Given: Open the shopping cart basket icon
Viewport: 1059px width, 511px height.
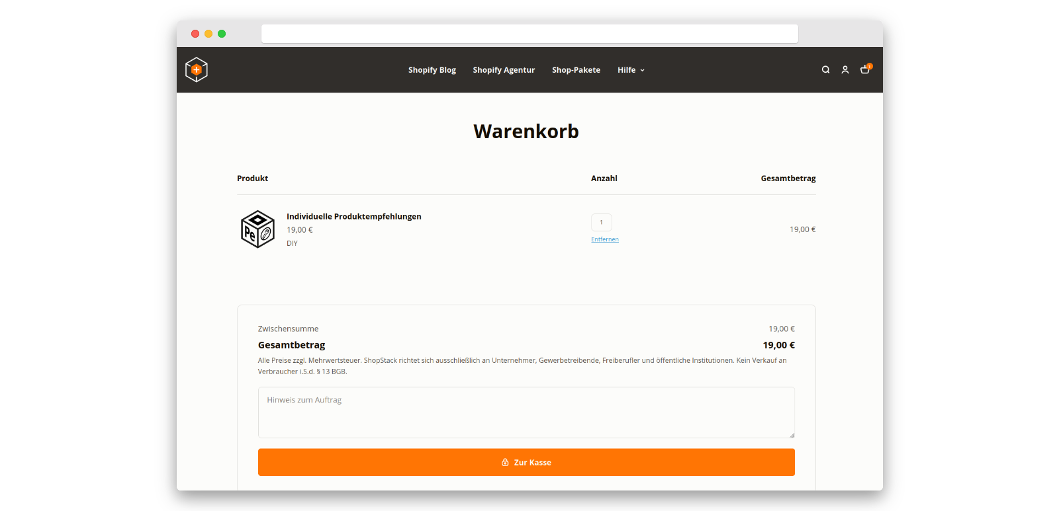Looking at the screenshot, I should [865, 69].
